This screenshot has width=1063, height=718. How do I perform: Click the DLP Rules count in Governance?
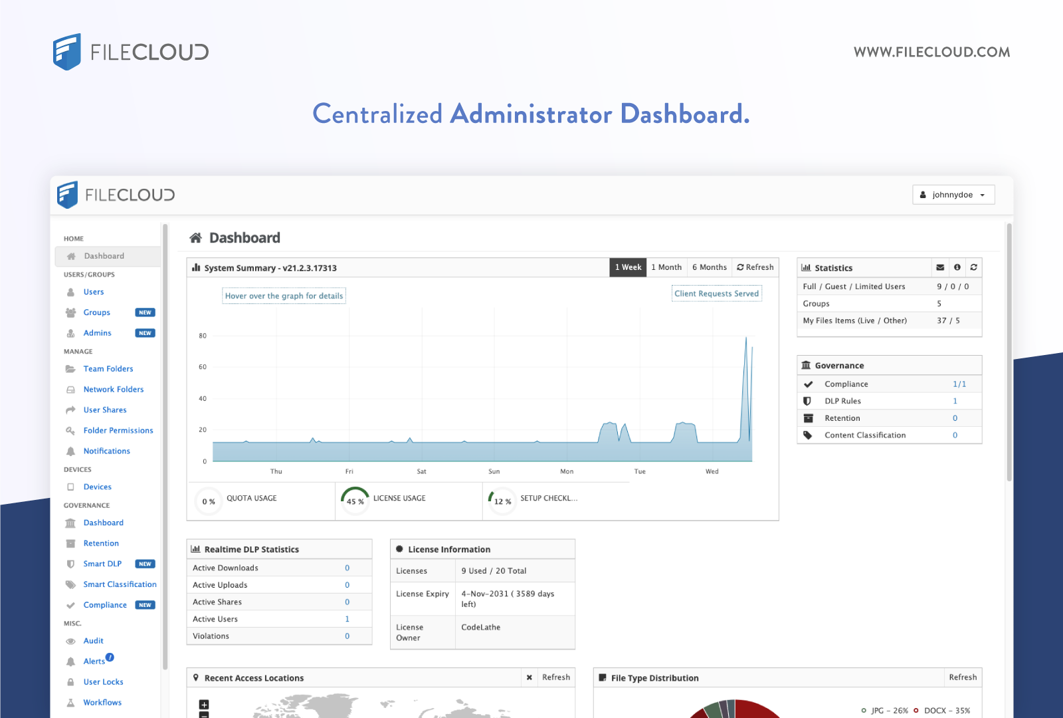pos(955,401)
